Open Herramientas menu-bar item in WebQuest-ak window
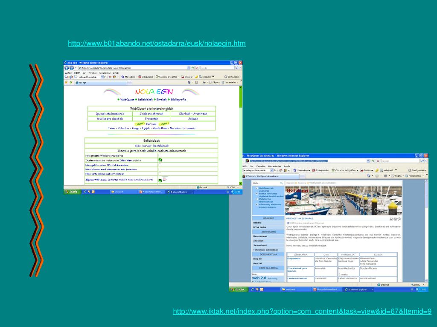Screen dimensions: 437x327 (274, 166)
